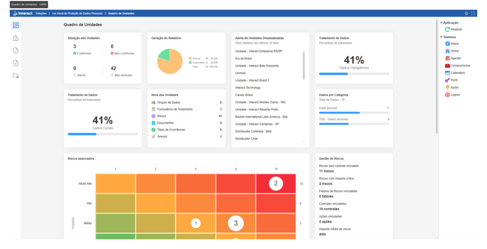Open the folder settings icon in left sidebar
This screenshot has width=487, height=249.
pyautogui.click(x=16, y=76)
